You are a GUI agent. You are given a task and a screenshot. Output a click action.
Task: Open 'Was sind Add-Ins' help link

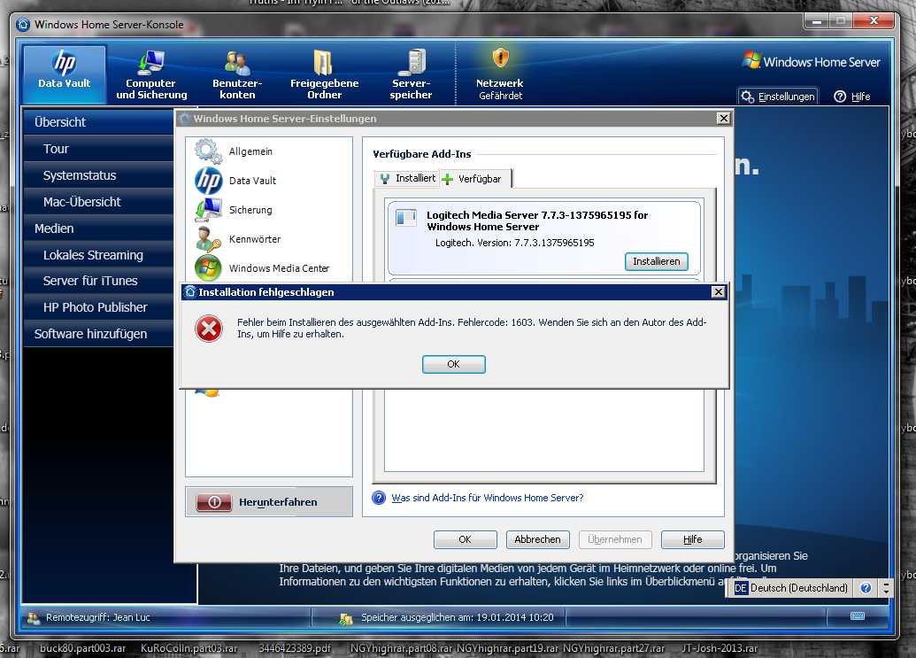pyautogui.click(x=487, y=498)
